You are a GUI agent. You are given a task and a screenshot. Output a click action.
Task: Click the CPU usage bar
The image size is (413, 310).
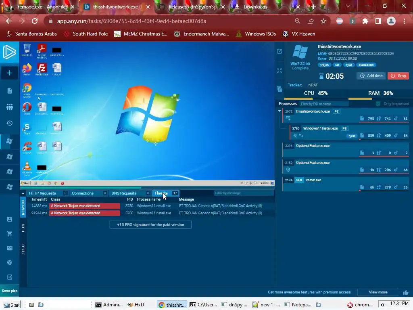point(312,98)
